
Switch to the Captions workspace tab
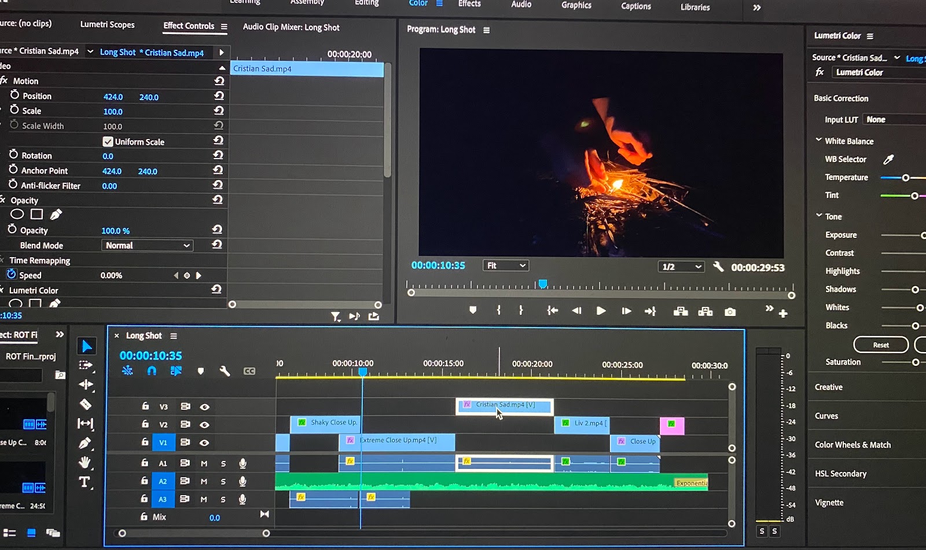636,6
